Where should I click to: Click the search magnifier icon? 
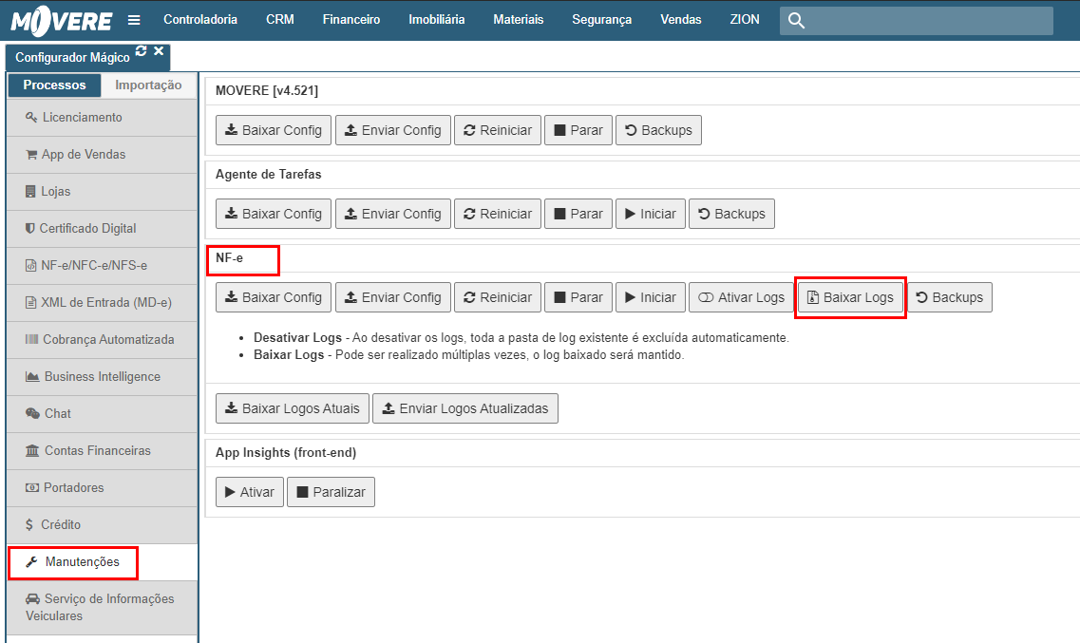coord(796,21)
